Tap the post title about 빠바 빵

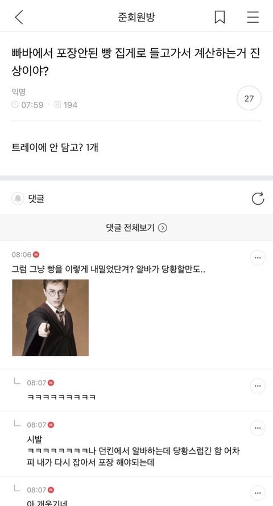pyautogui.click(x=136, y=62)
